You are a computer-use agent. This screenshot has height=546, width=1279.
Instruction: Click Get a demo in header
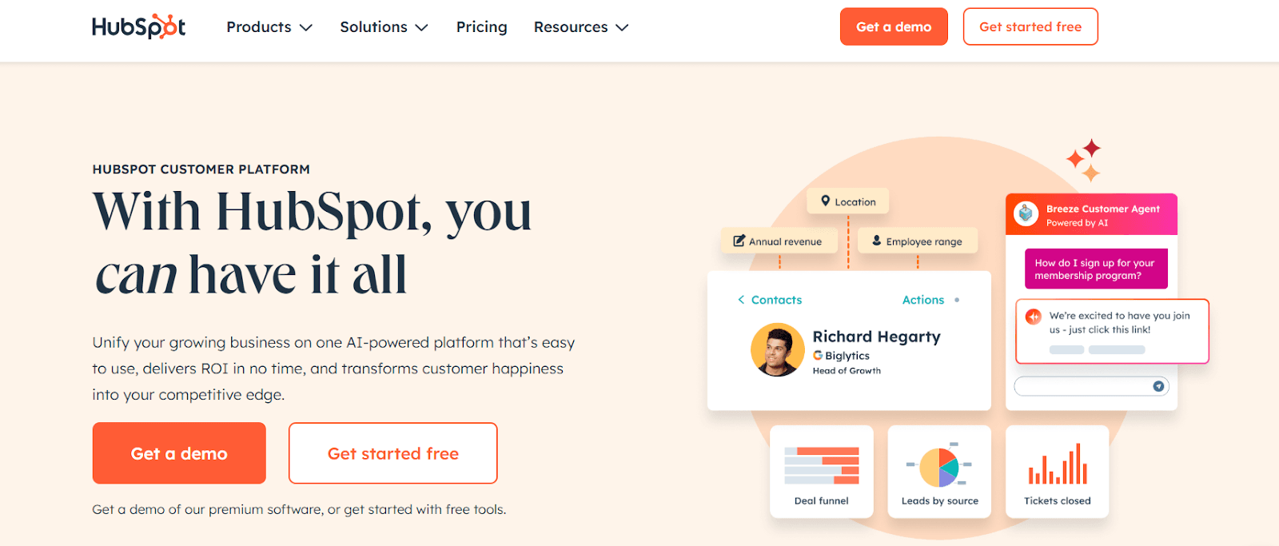pos(894,26)
